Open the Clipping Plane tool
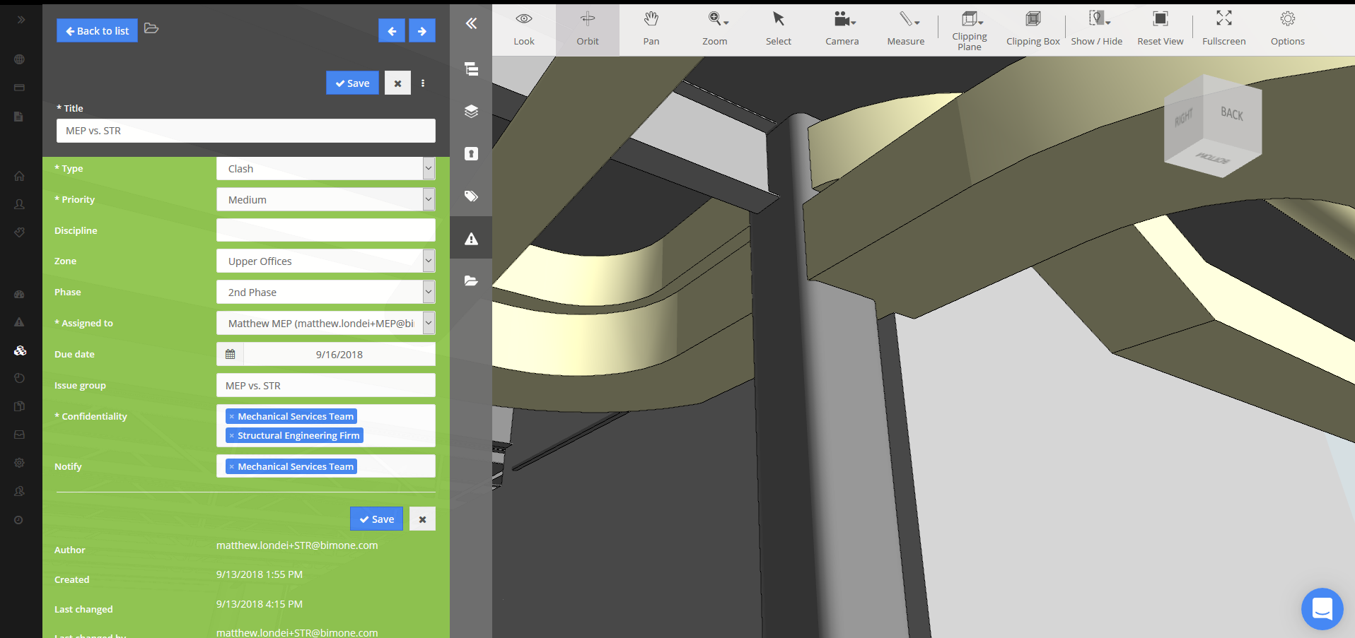The height and width of the screenshot is (638, 1355). [970, 30]
